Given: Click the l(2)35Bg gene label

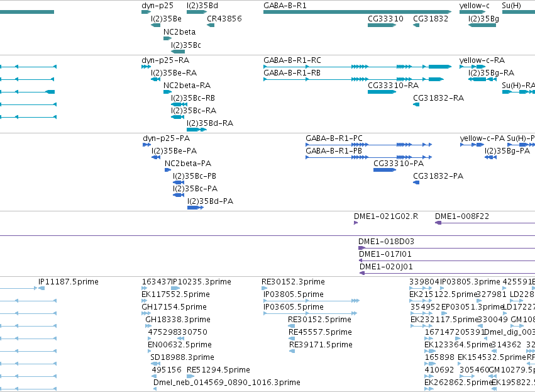Looking at the screenshot, I should [483, 18].
